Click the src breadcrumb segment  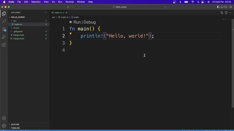pyautogui.click(x=53, y=17)
